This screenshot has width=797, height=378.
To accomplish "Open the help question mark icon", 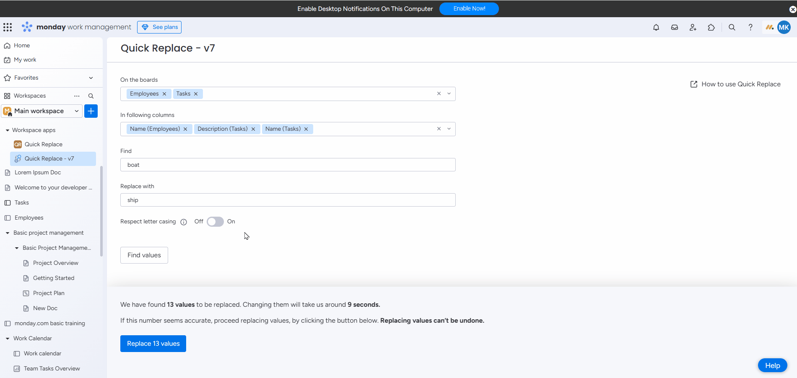I will click(x=750, y=27).
